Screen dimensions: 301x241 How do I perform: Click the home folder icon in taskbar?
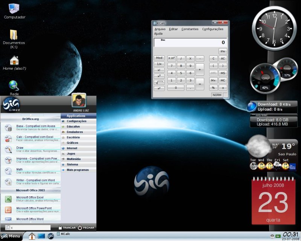(x=32, y=236)
